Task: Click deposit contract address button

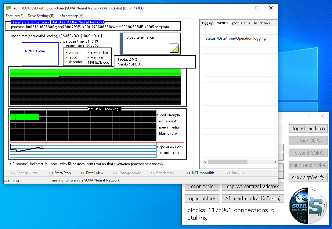Action: coord(253,187)
